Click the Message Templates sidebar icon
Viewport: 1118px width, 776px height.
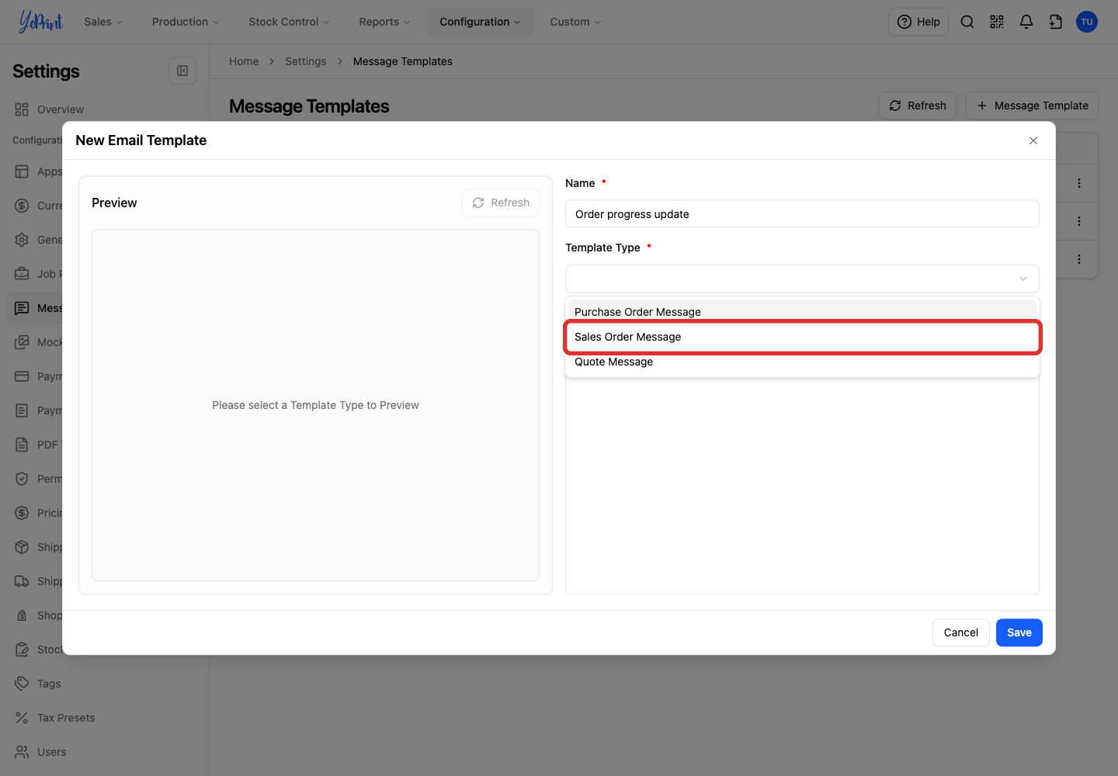pyautogui.click(x=22, y=308)
